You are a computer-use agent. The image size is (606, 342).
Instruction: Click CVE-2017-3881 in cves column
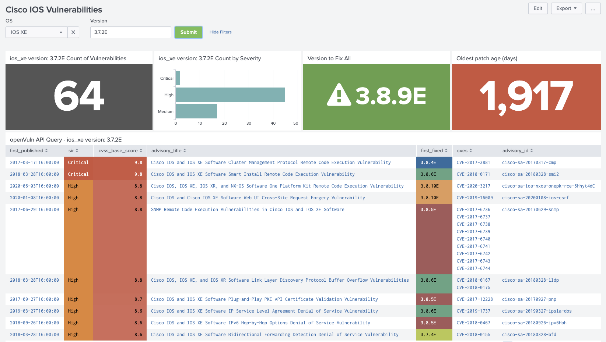click(x=473, y=163)
